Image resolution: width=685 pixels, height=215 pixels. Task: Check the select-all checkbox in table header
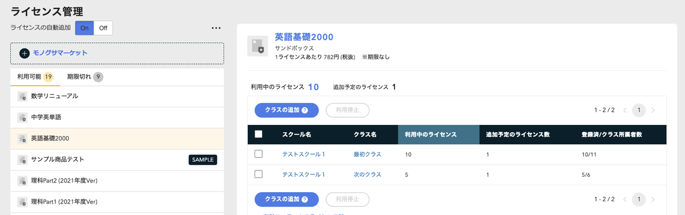click(x=258, y=135)
